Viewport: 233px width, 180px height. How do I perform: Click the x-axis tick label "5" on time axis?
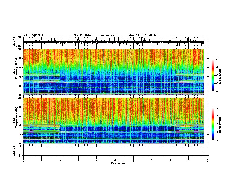[x=115, y=161]
